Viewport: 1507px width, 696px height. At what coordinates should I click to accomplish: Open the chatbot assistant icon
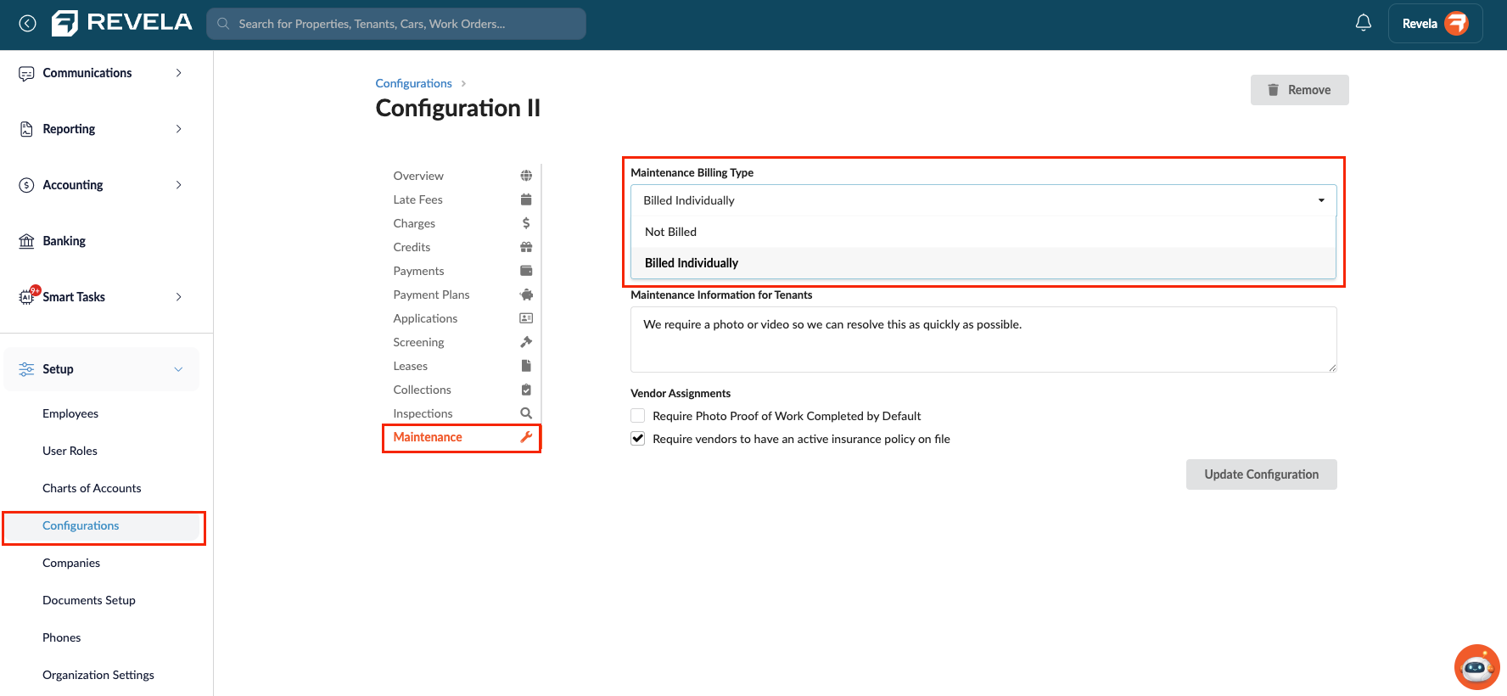pos(1476,667)
